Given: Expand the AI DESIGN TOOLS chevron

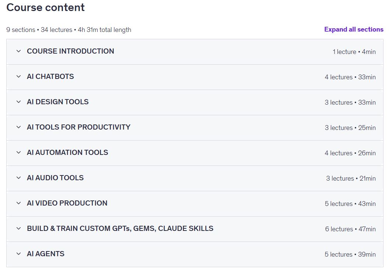Looking at the screenshot, I should (x=19, y=102).
